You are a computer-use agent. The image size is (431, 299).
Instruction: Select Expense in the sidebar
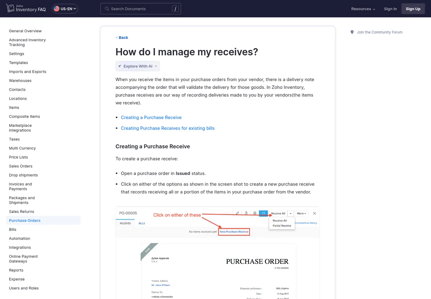[17, 279]
